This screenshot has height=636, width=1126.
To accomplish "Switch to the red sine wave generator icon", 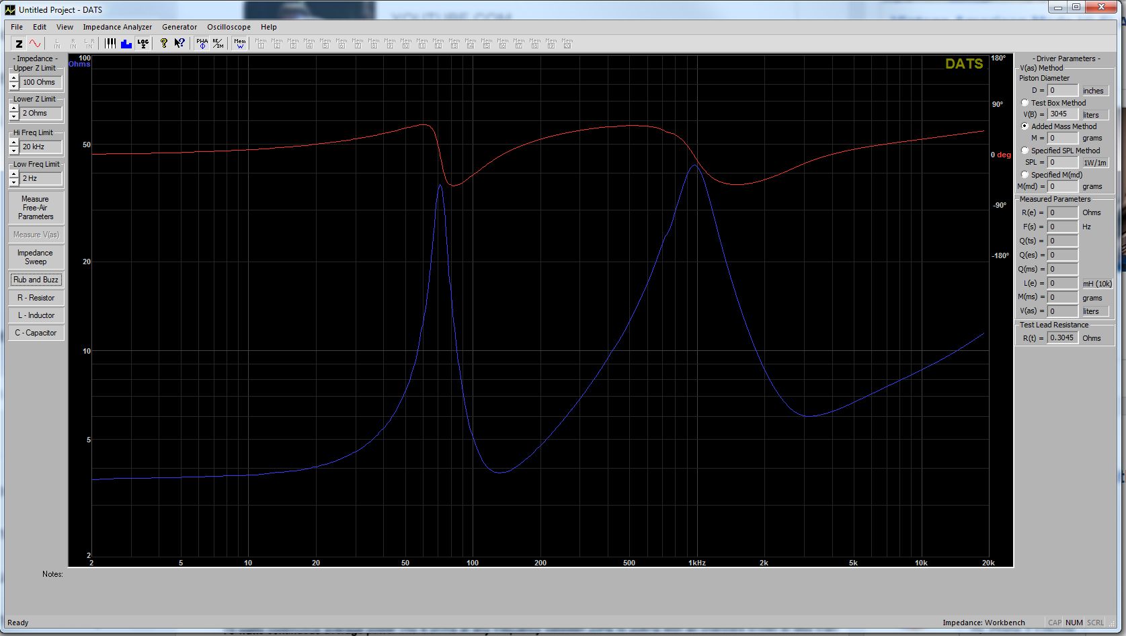I will point(35,44).
